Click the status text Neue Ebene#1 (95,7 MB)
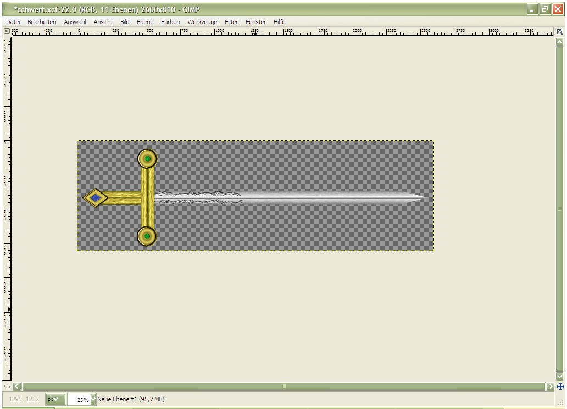 (x=131, y=399)
